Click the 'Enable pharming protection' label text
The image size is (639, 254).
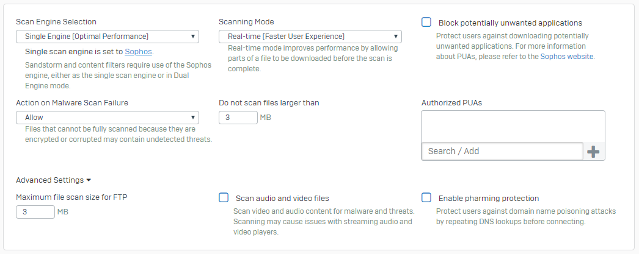coord(489,199)
